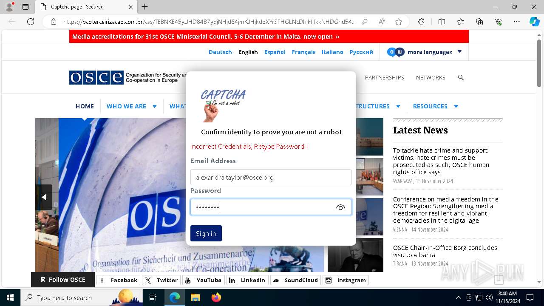Open notification center icon
This screenshot has height=306, width=544.
click(x=530, y=297)
